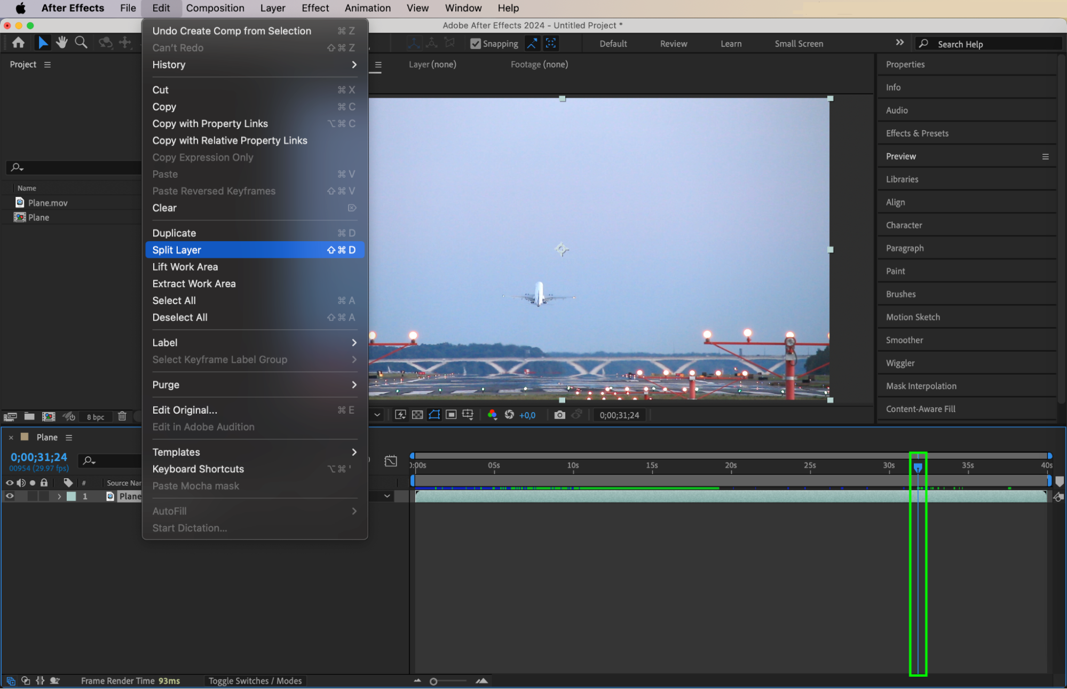Select the Hand tool

point(62,43)
